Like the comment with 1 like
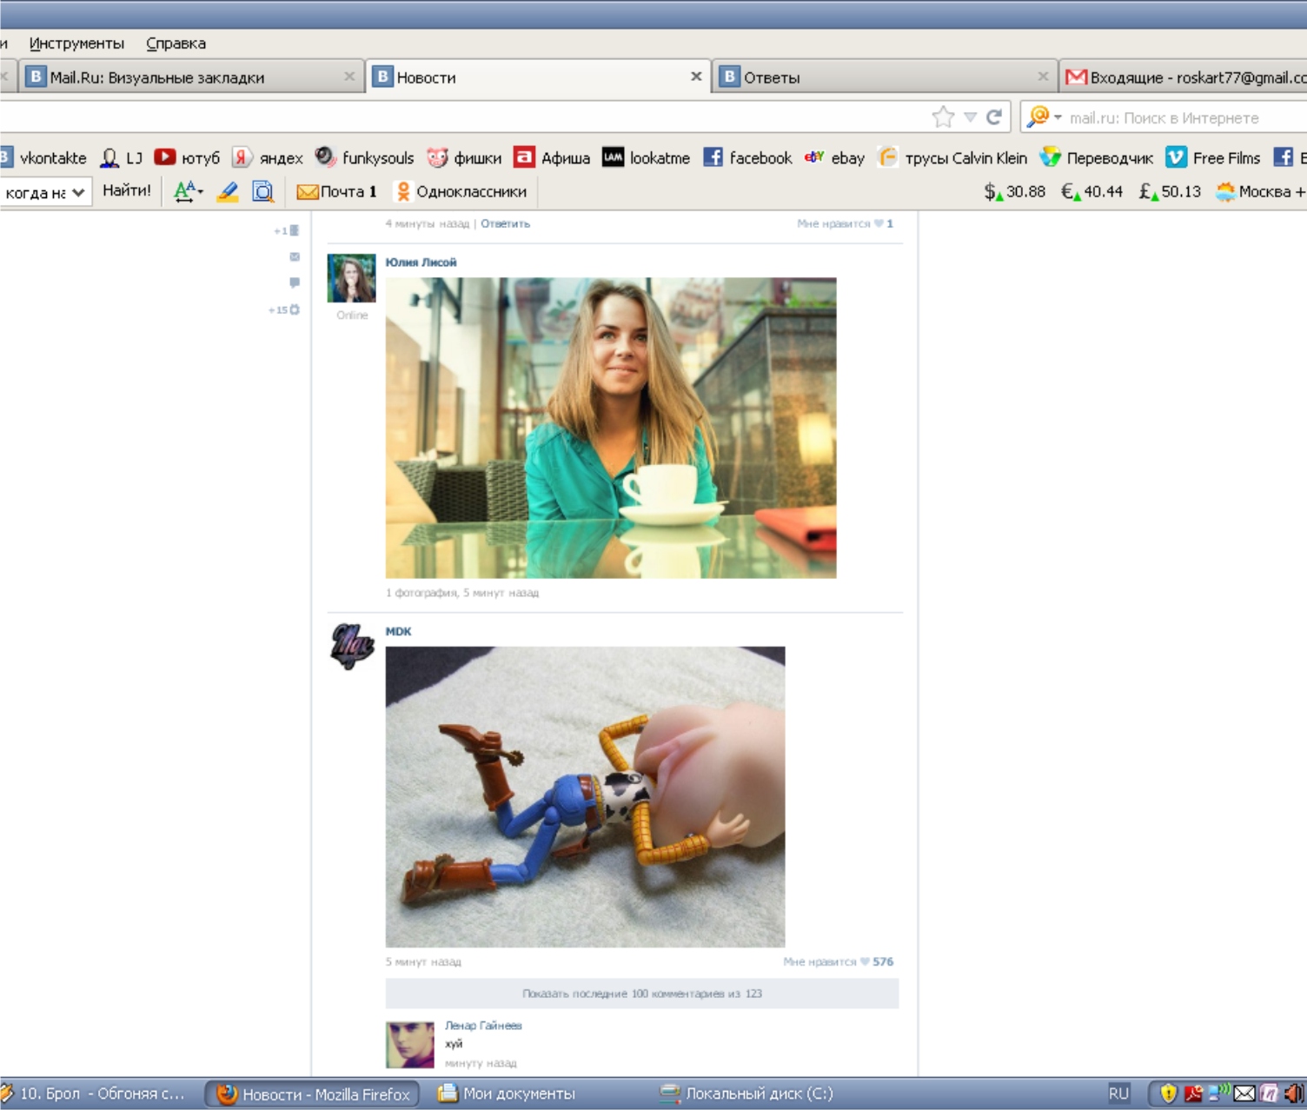Image resolution: width=1307 pixels, height=1110 pixels. [845, 223]
